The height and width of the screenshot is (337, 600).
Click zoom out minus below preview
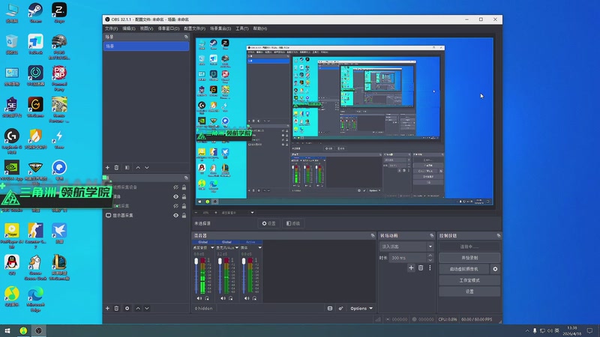point(196,213)
